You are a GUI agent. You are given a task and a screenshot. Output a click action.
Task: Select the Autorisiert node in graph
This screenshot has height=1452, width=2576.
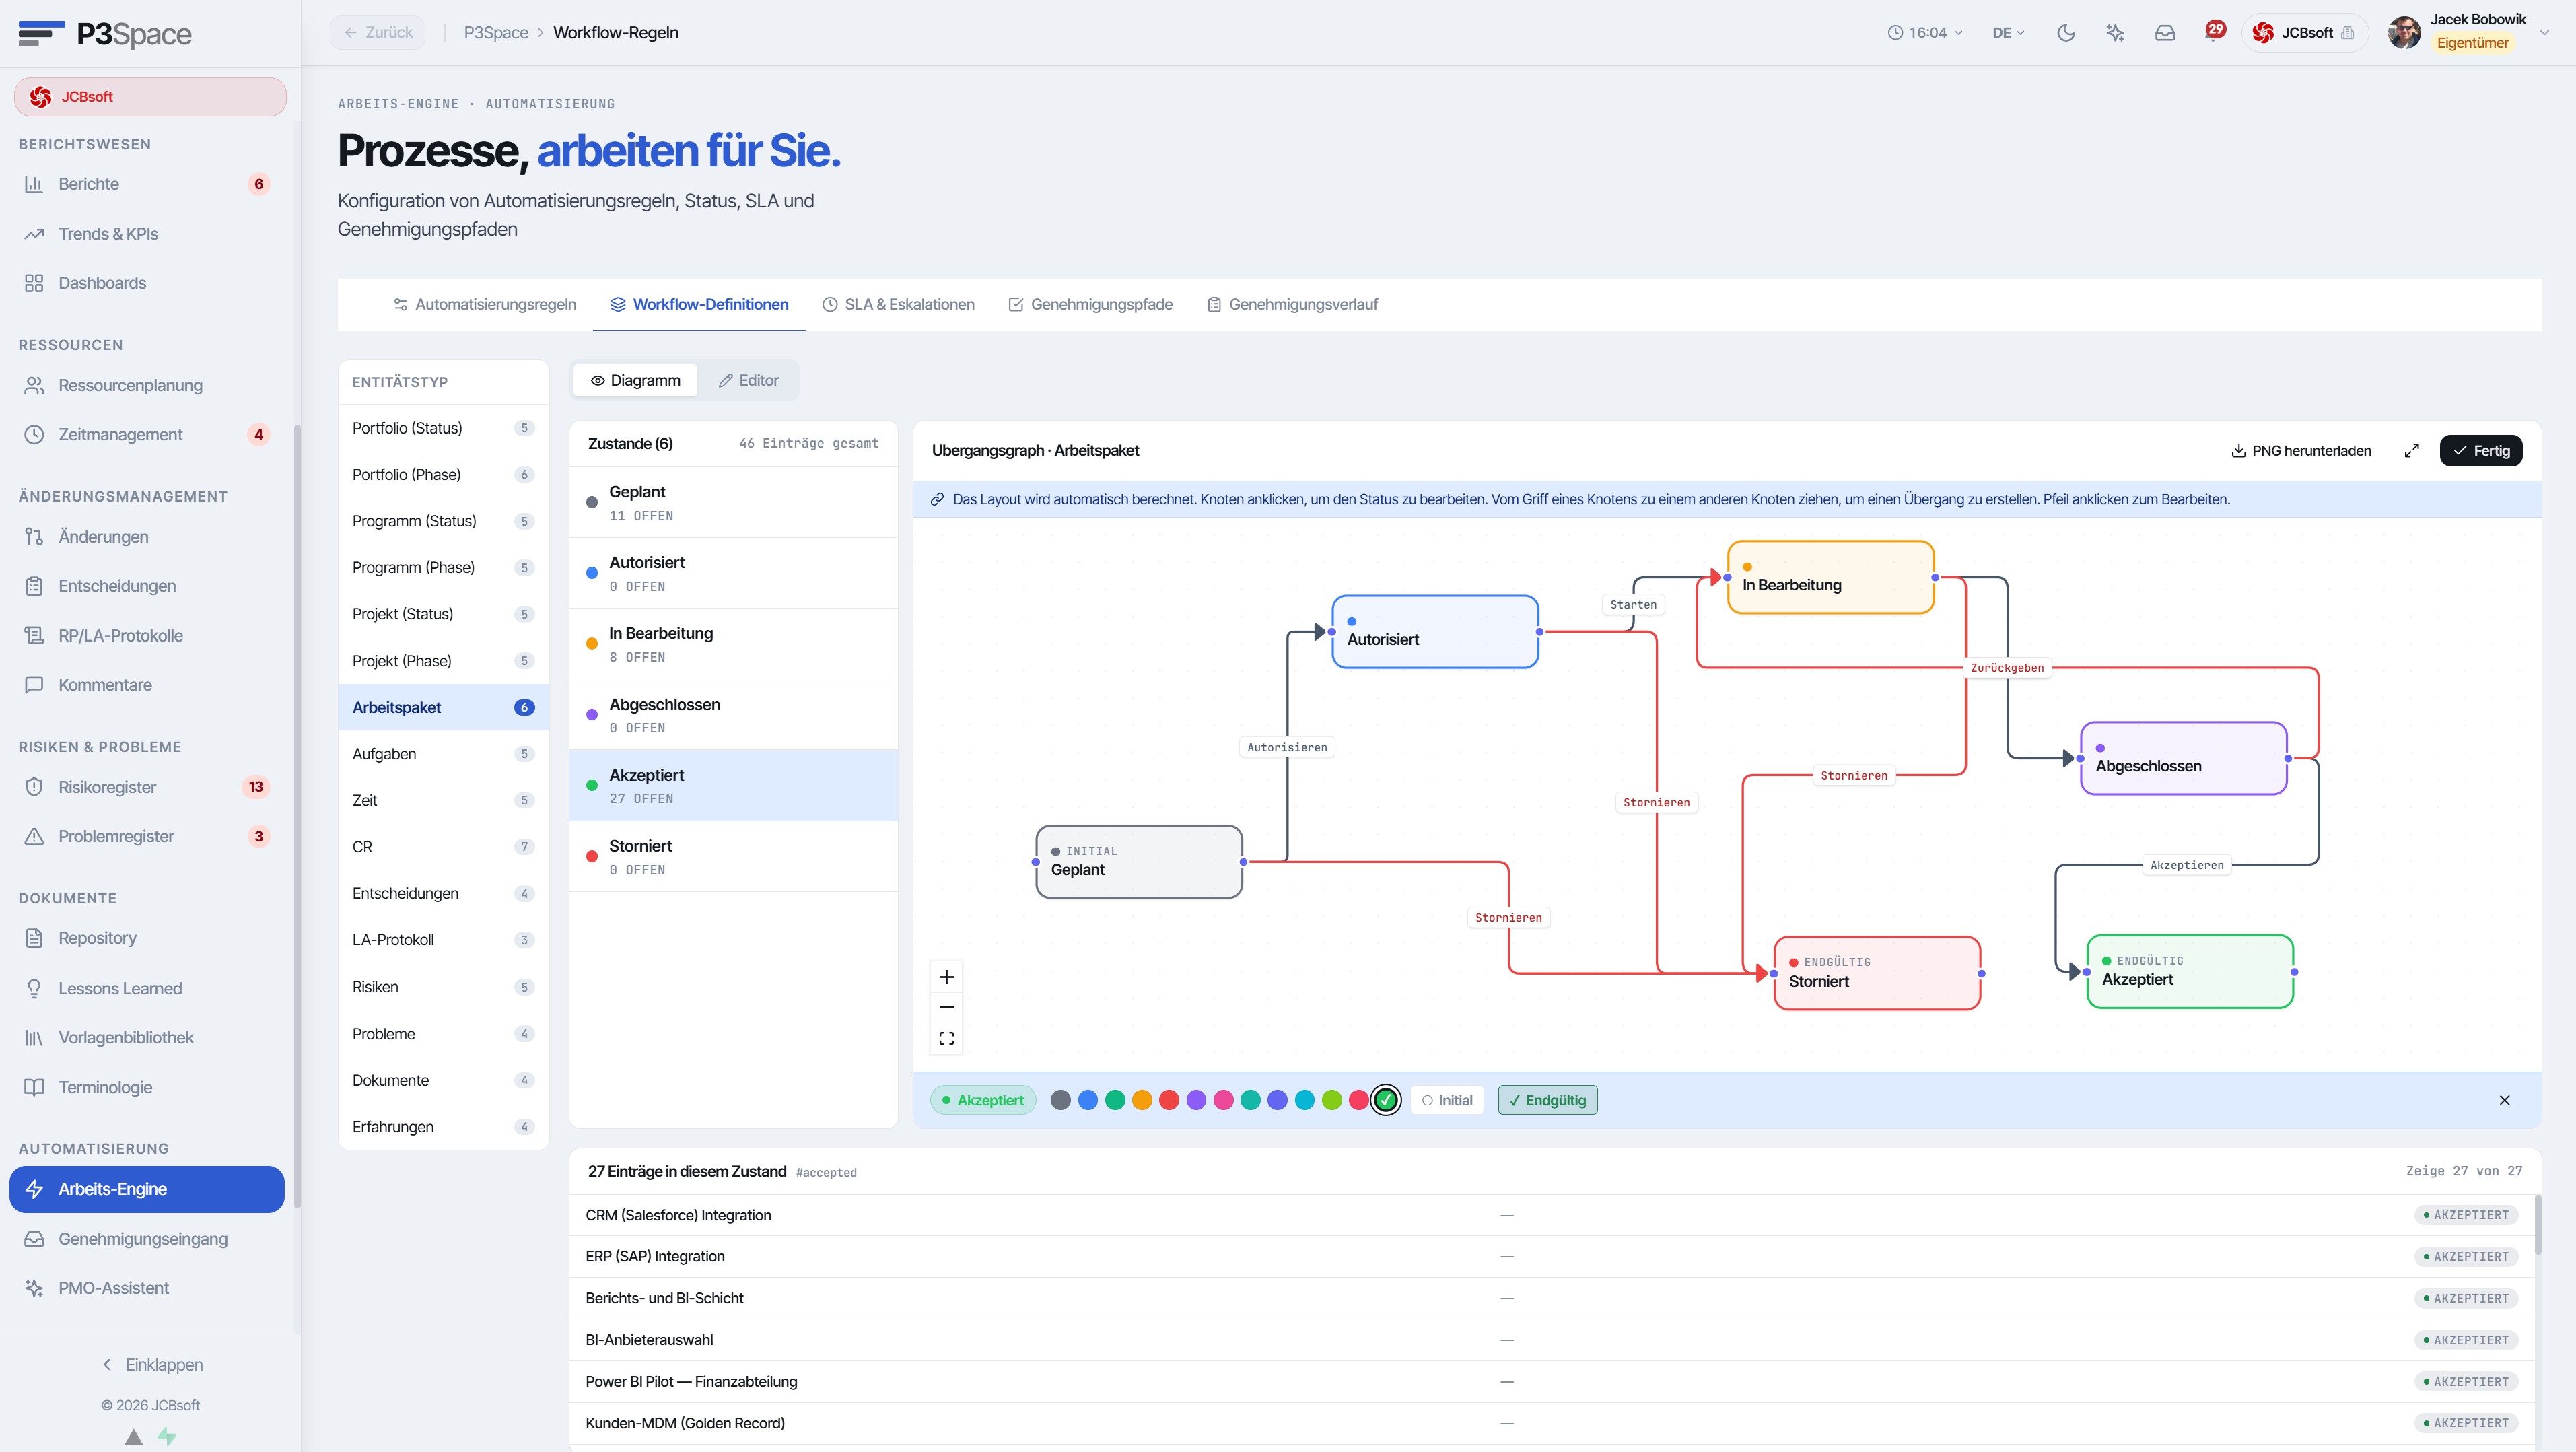(x=1435, y=632)
